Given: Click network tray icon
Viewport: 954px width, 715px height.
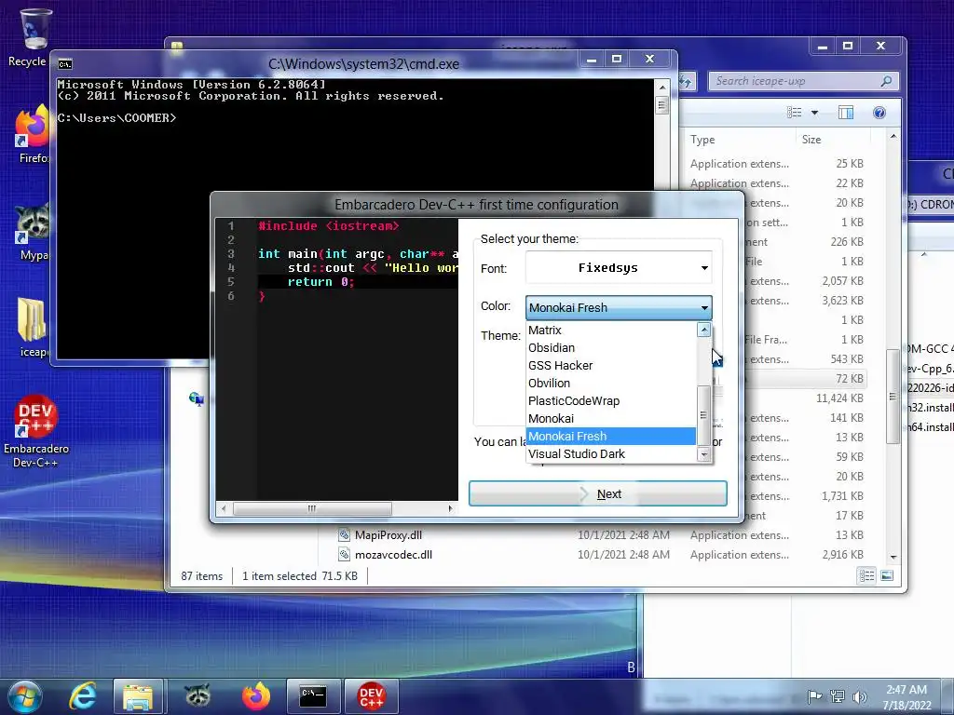Looking at the screenshot, I should [x=838, y=696].
